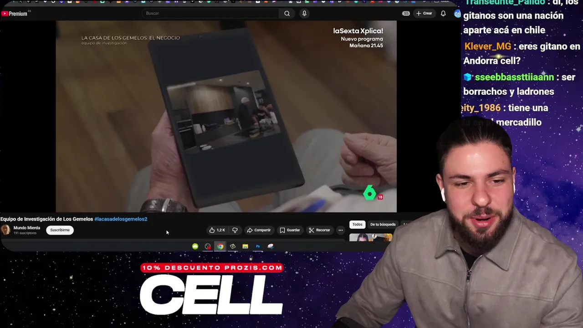Open the first recommended video thumbnail

pos(371,238)
